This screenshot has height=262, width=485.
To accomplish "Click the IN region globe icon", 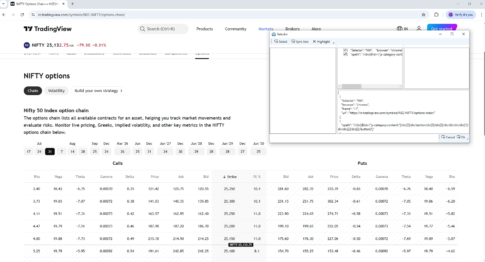I will click(x=402, y=29).
